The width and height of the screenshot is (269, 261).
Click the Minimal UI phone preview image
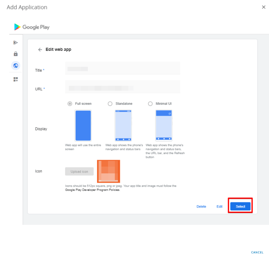pyautogui.click(x=163, y=125)
